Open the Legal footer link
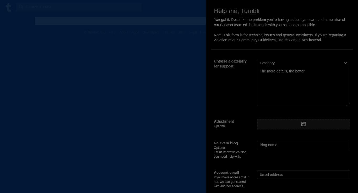 click(193, 32)
